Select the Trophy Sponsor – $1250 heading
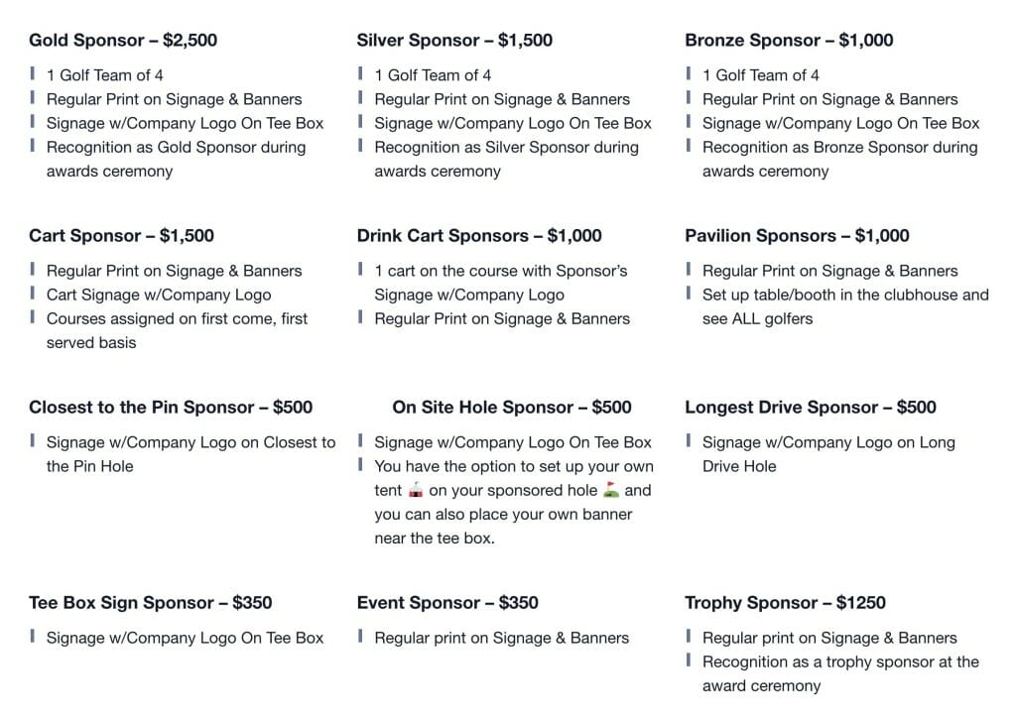Image resolution: width=1016 pixels, height=719 pixels. (785, 603)
